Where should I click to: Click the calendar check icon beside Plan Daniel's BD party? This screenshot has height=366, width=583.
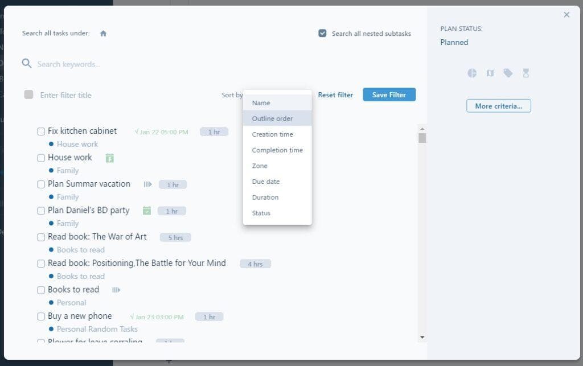146,211
